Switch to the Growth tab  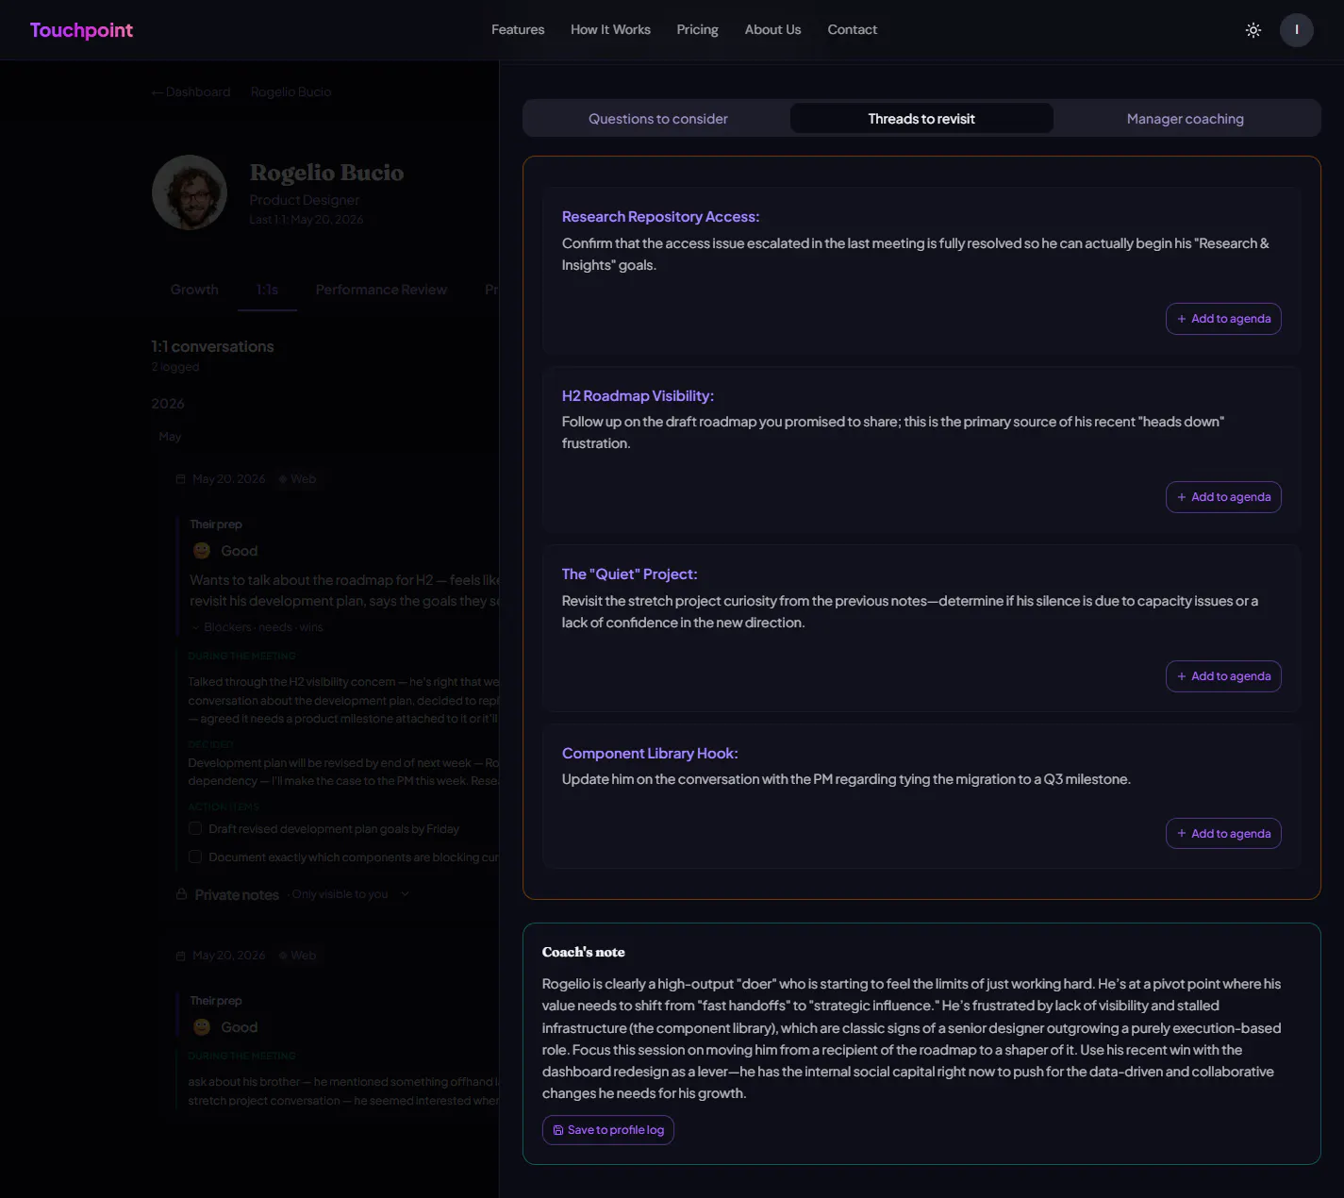194,290
